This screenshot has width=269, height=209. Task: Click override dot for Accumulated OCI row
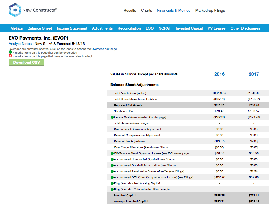pyautogui.click(x=112, y=177)
